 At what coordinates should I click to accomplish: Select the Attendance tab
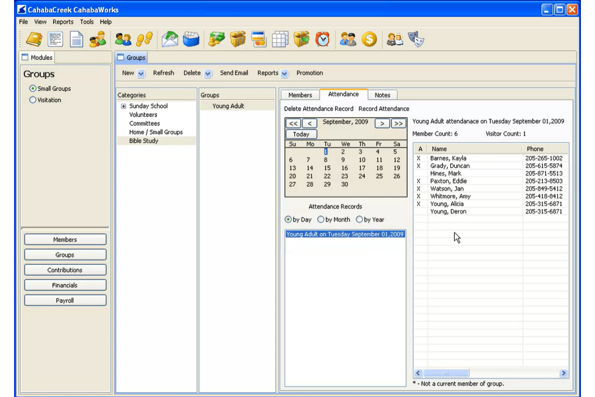[343, 94]
